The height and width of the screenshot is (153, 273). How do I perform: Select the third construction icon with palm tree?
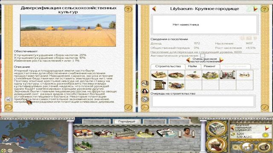(x=193, y=75)
